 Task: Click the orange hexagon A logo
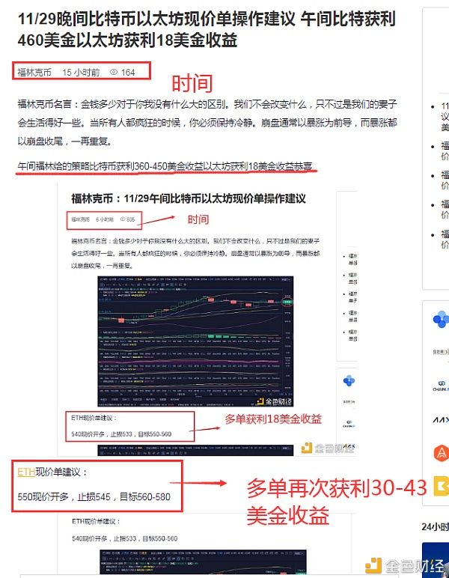tap(442, 453)
